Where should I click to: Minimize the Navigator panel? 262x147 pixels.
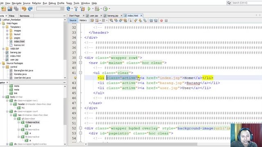click(65, 82)
